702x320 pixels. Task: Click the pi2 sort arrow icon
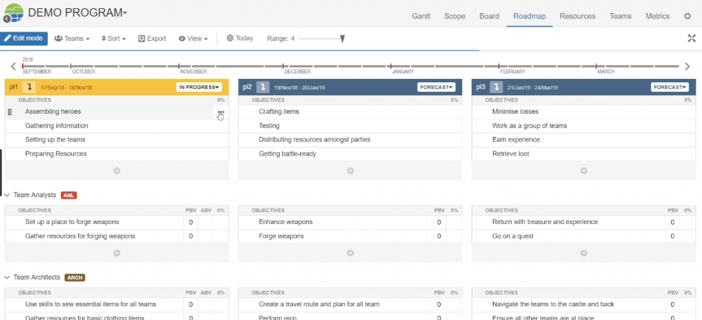click(263, 87)
